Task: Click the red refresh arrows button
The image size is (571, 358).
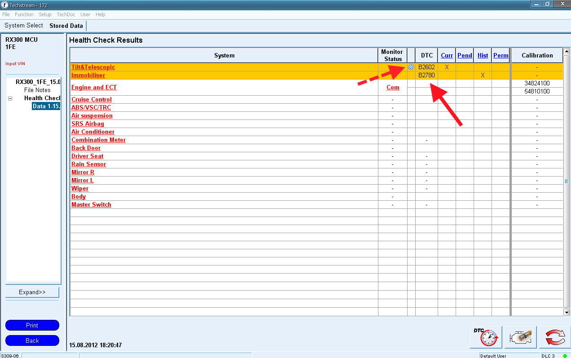Action: click(x=555, y=337)
